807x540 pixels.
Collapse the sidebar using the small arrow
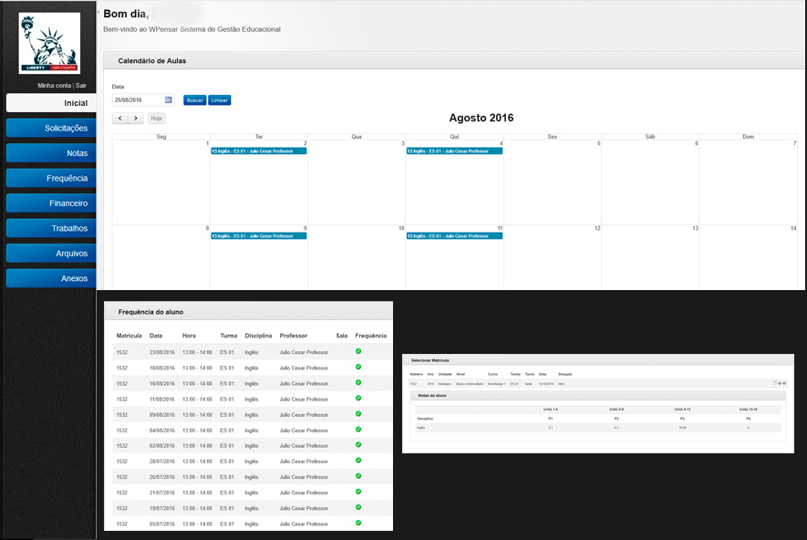(x=98, y=13)
